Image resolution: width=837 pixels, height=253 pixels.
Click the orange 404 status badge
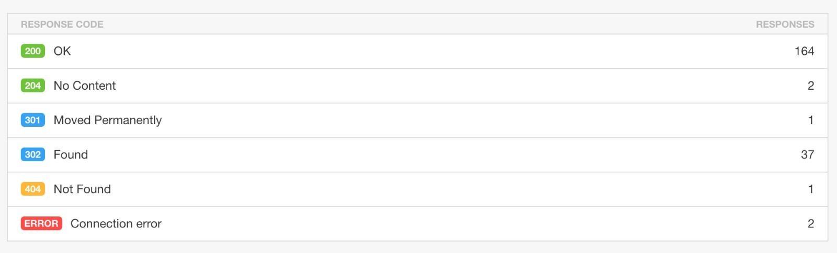pos(32,189)
